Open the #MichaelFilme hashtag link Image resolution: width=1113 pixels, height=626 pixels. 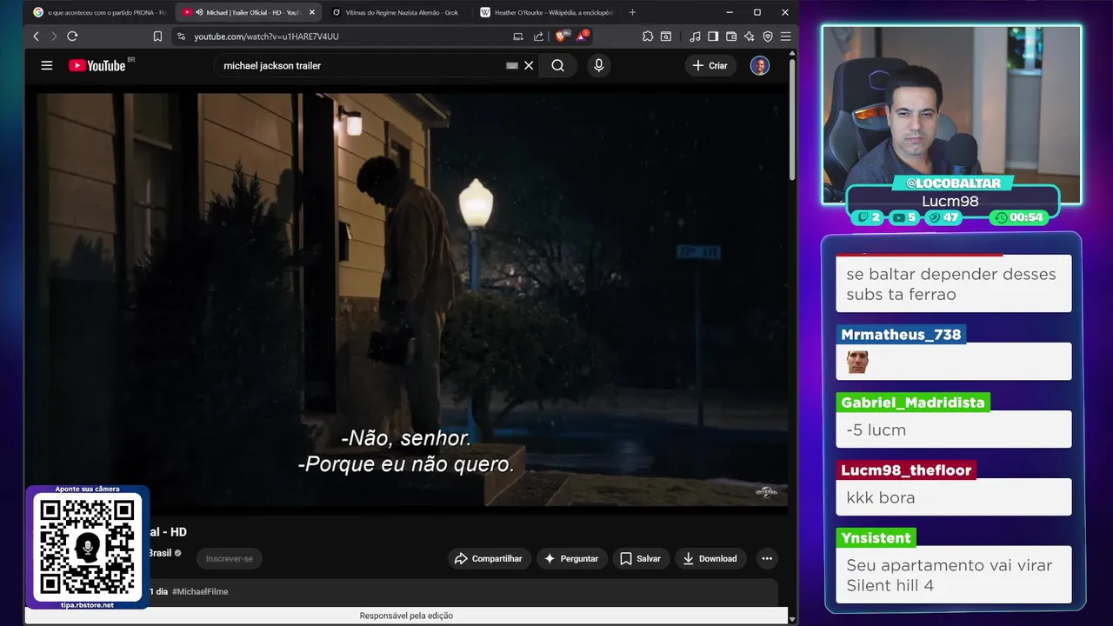pos(200,591)
